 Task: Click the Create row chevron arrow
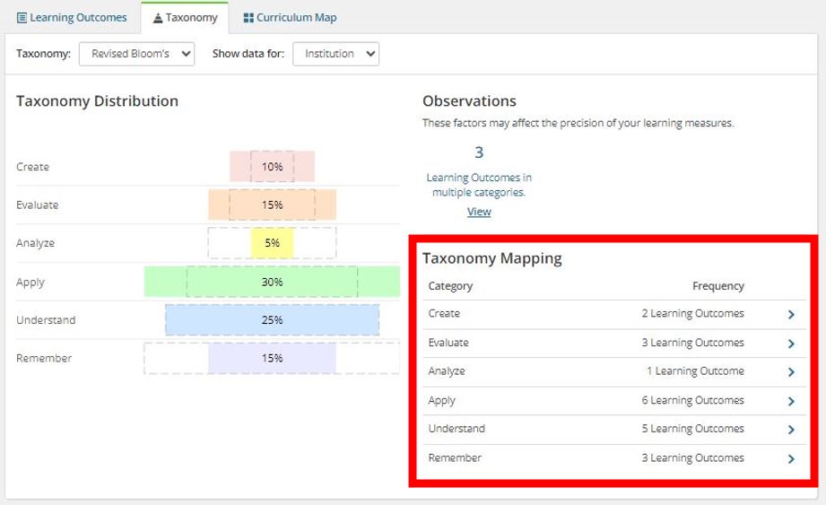(791, 314)
